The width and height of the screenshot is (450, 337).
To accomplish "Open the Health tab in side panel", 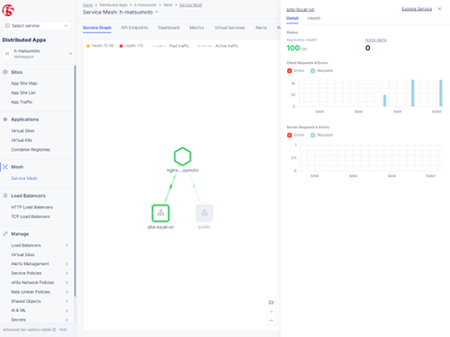I will click(314, 18).
